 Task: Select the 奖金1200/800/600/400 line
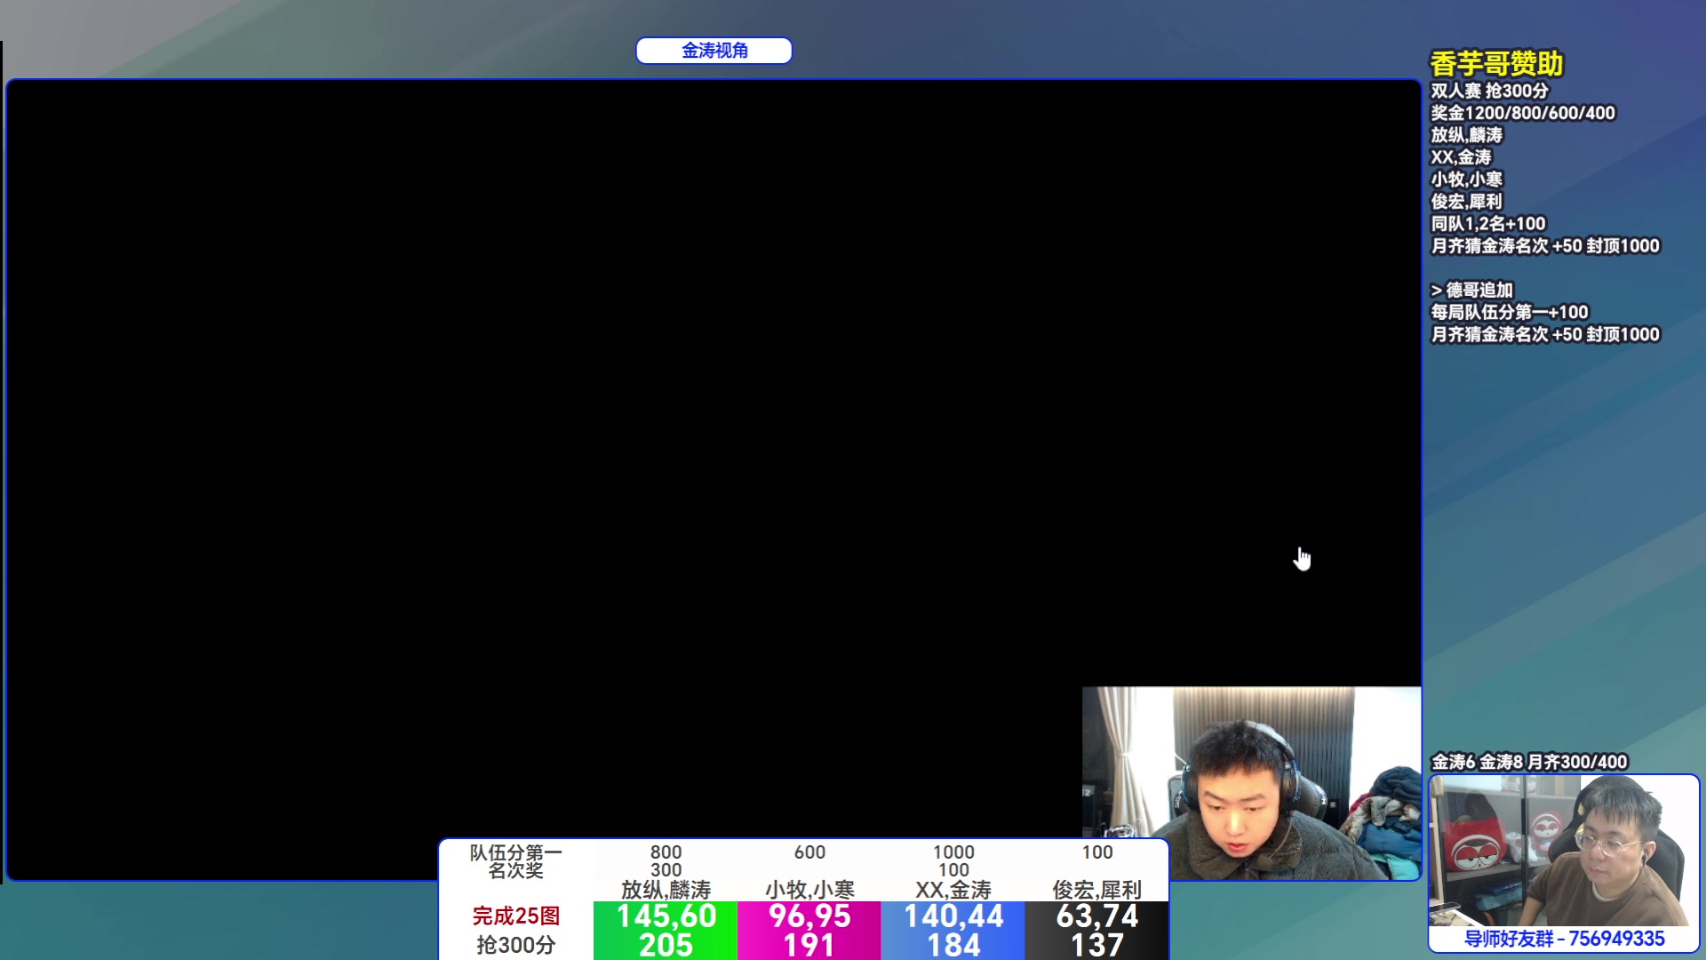[1522, 113]
